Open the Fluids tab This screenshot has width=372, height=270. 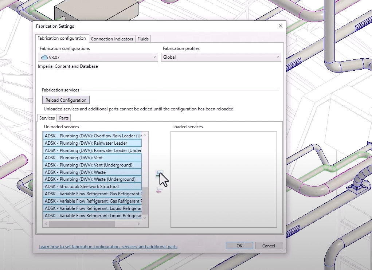[143, 39]
